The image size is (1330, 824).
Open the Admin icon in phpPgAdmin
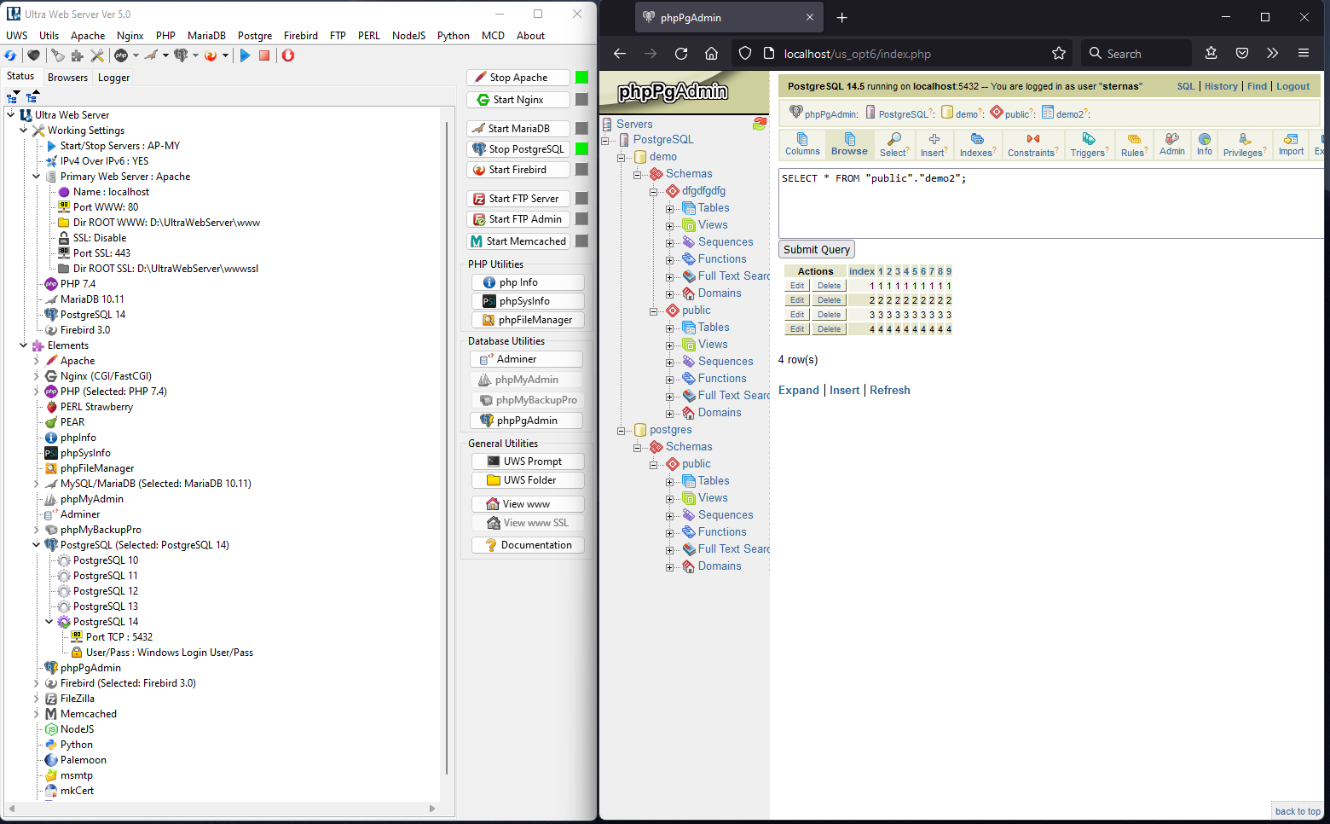pos(1172,139)
